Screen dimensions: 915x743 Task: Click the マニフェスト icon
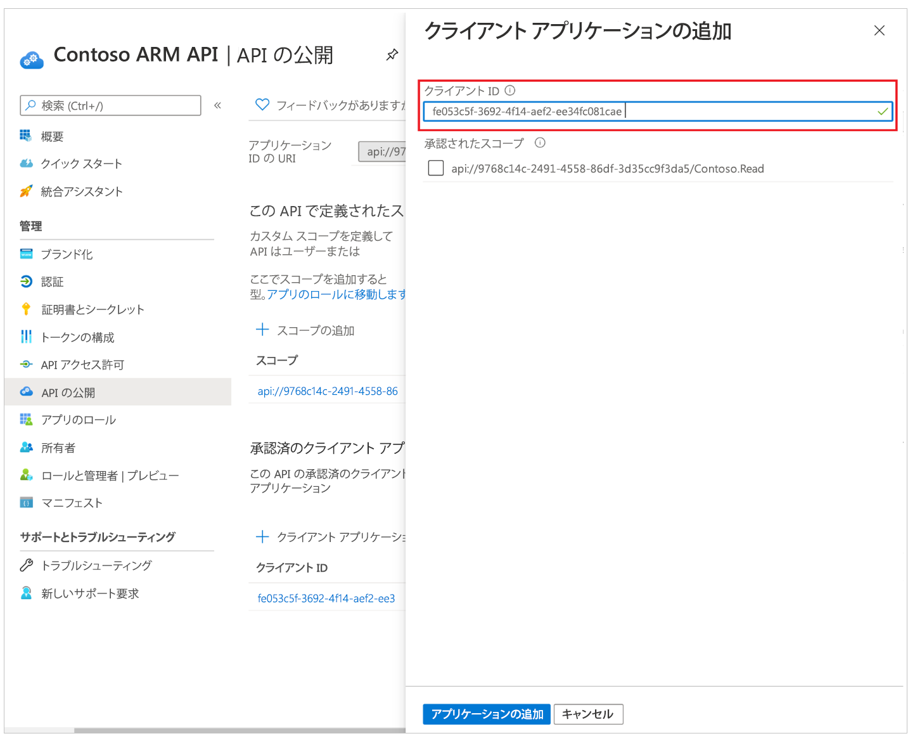point(26,503)
